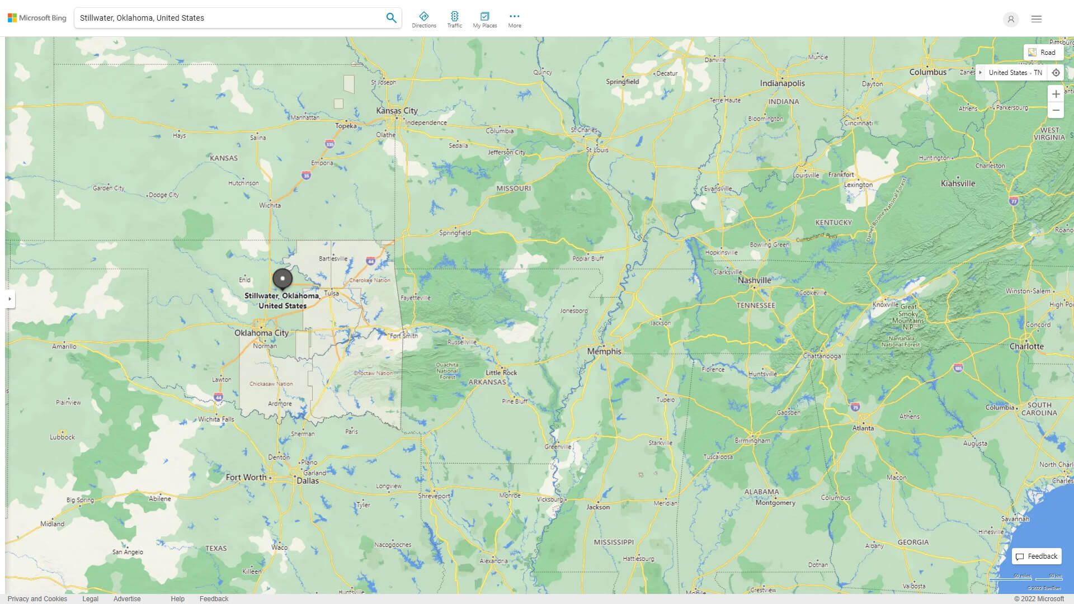
Task: Zoom in with the plus button
Action: pyautogui.click(x=1056, y=94)
